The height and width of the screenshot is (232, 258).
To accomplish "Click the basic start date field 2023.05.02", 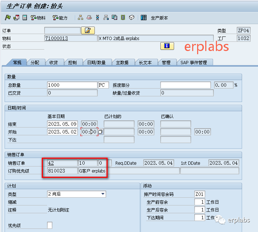I will point(62,132).
